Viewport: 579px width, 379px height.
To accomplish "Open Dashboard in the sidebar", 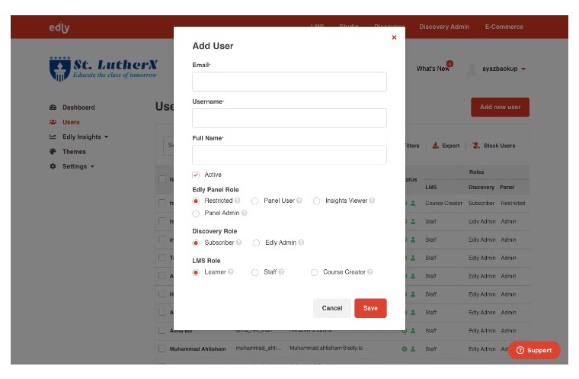I will coord(78,108).
